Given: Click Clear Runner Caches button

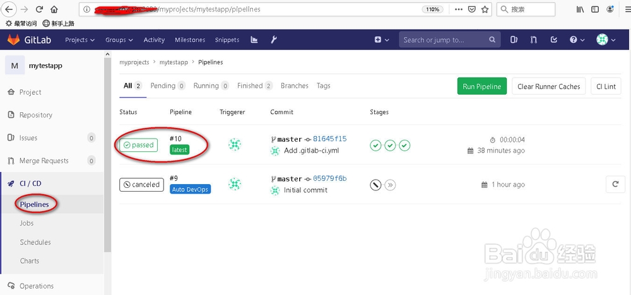Looking at the screenshot, I should coord(549,86).
